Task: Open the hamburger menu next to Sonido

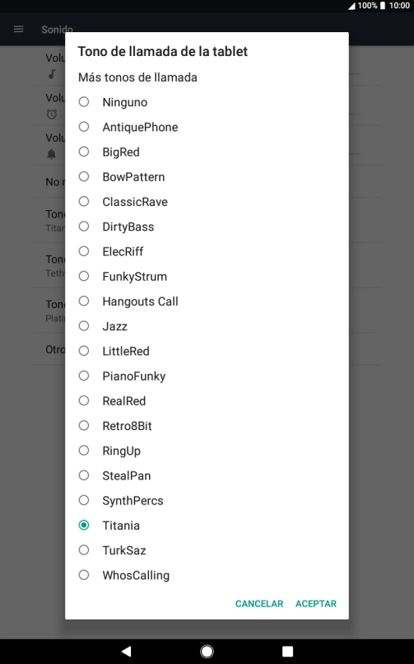Action: [19, 29]
